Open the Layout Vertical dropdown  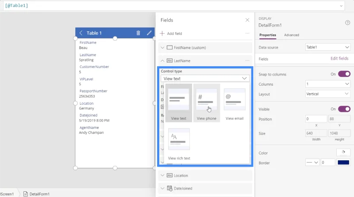[x=327, y=94]
